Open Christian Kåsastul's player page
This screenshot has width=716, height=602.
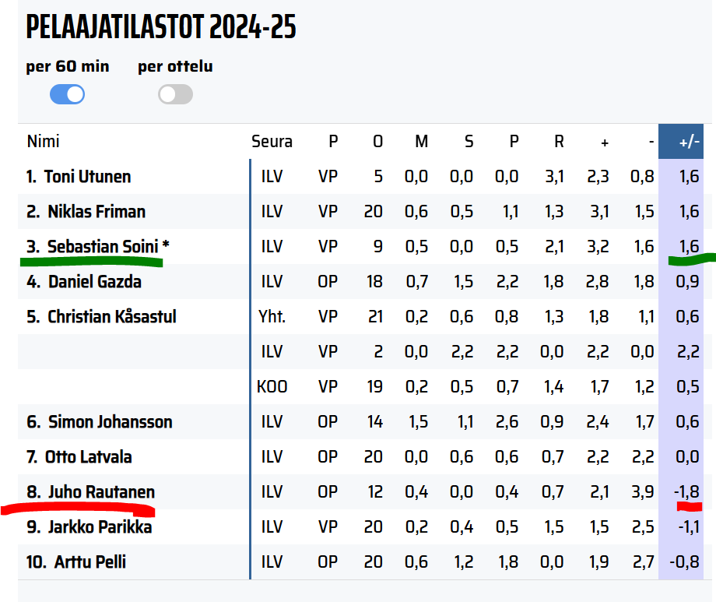pos(112,317)
